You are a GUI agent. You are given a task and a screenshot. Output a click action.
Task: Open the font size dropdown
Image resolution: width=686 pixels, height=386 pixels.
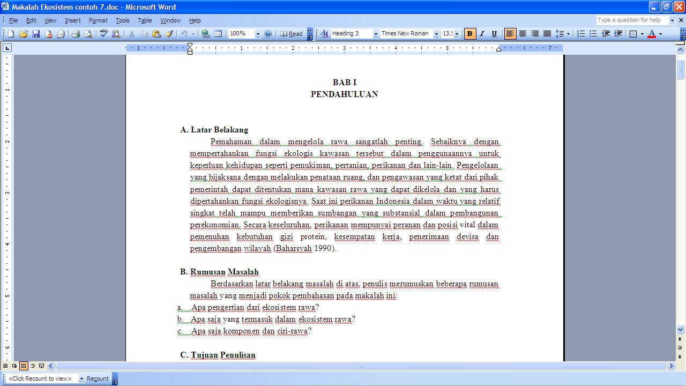pos(457,34)
